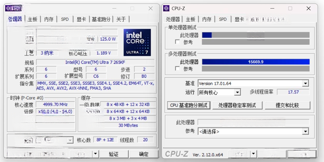This screenshot has width=324, height=162.
Task: Click the 修订 value B0
Action: click(x=144, y=76)
